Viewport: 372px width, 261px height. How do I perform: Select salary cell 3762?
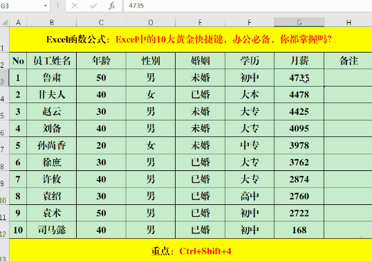tap(299, 162)
